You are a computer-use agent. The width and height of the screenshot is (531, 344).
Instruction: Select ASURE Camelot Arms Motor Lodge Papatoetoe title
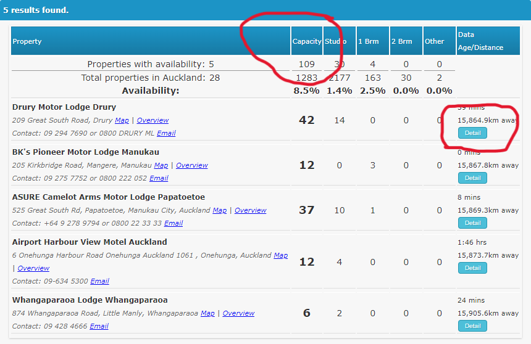pyautogui.click(x=109, y=197)
